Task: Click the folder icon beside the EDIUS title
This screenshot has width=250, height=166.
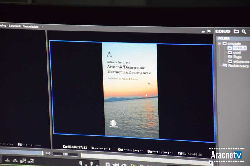Action: click(236, 31)
